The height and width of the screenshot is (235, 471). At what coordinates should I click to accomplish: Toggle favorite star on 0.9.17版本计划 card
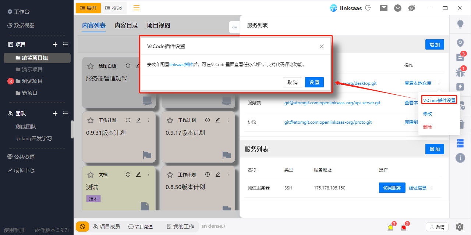[x=170, y=120]
